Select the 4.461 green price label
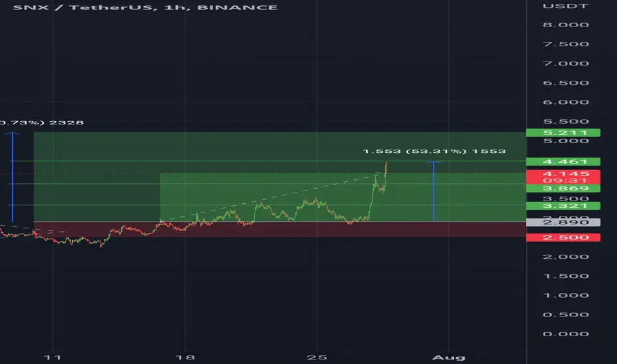 pos(563,161)
